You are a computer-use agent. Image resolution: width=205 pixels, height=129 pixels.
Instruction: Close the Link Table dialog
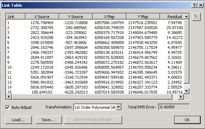click(x=201, y=5)
